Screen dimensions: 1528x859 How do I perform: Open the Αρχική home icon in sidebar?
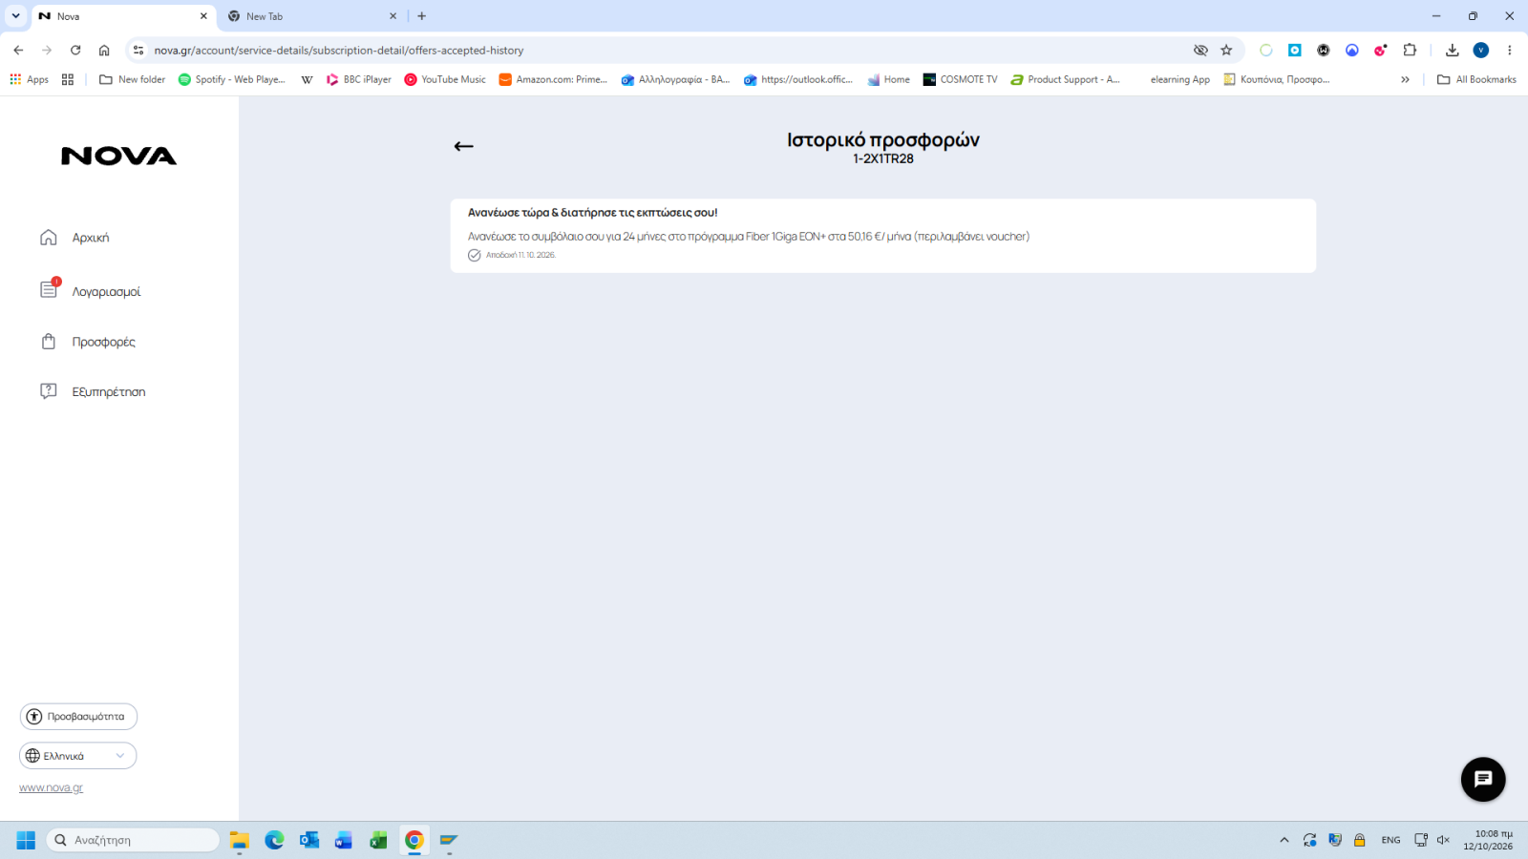click(49, 237)
